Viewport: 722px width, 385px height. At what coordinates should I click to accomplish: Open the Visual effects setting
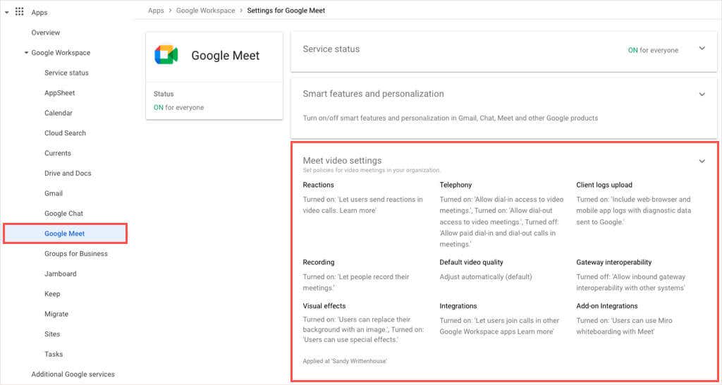pyautogui.click(x=324, y=306)
